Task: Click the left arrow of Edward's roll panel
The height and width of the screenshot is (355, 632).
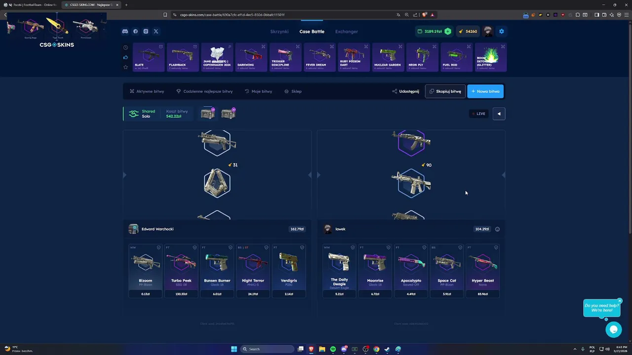Action: coord(124,175)
